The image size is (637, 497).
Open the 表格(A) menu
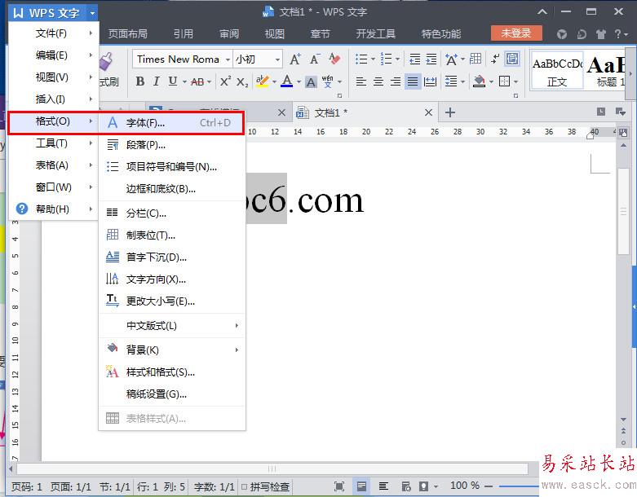53,165
